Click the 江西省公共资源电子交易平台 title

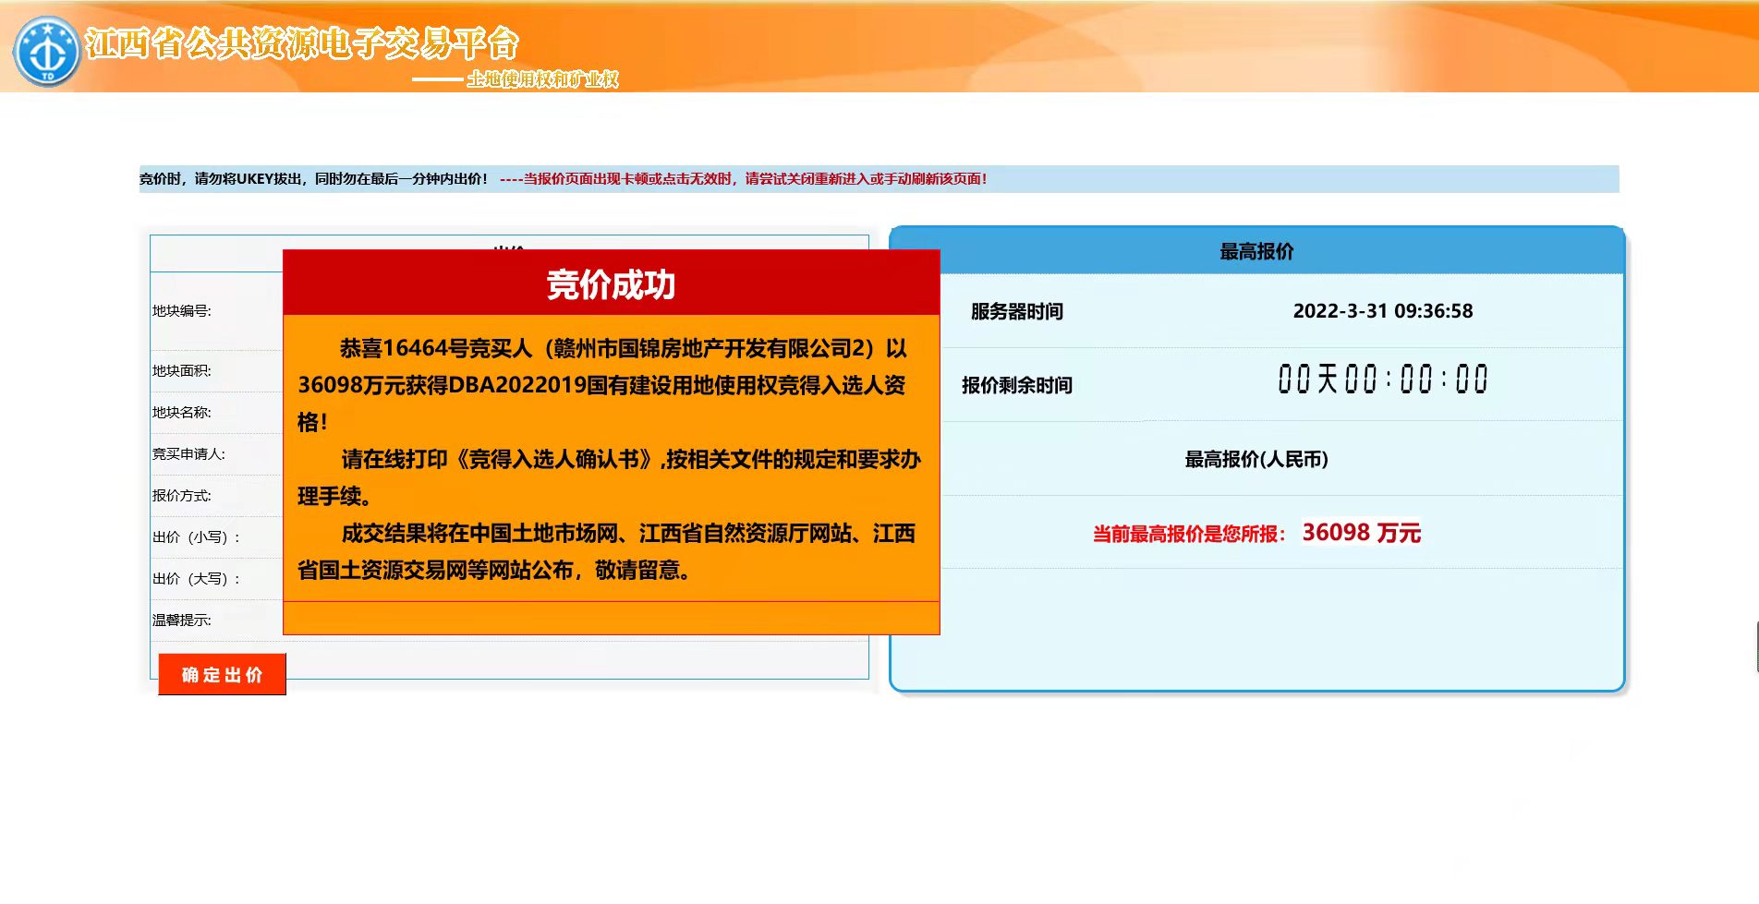pyautogui.click(x=302, y=42)
